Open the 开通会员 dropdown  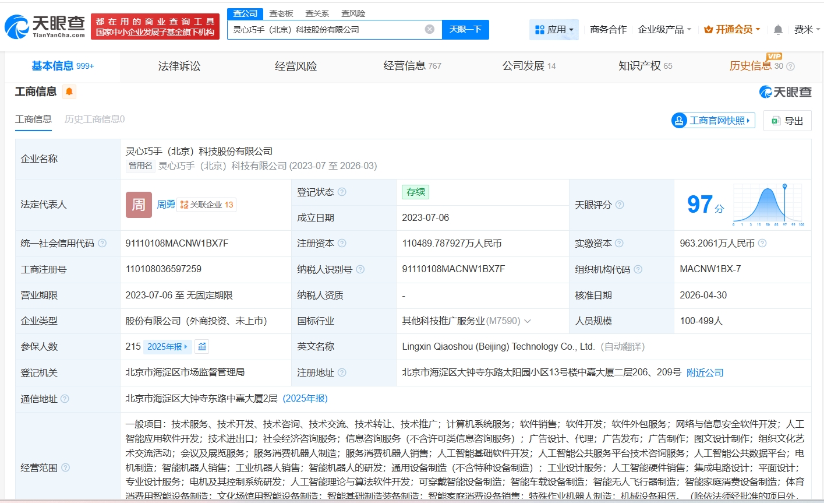pos(732,29)
